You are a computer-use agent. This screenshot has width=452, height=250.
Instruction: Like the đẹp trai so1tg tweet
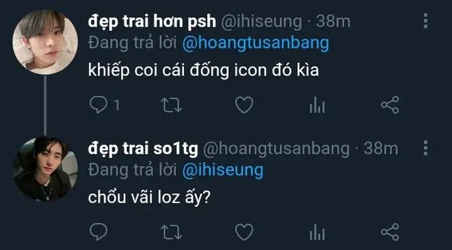coord(244,232)
